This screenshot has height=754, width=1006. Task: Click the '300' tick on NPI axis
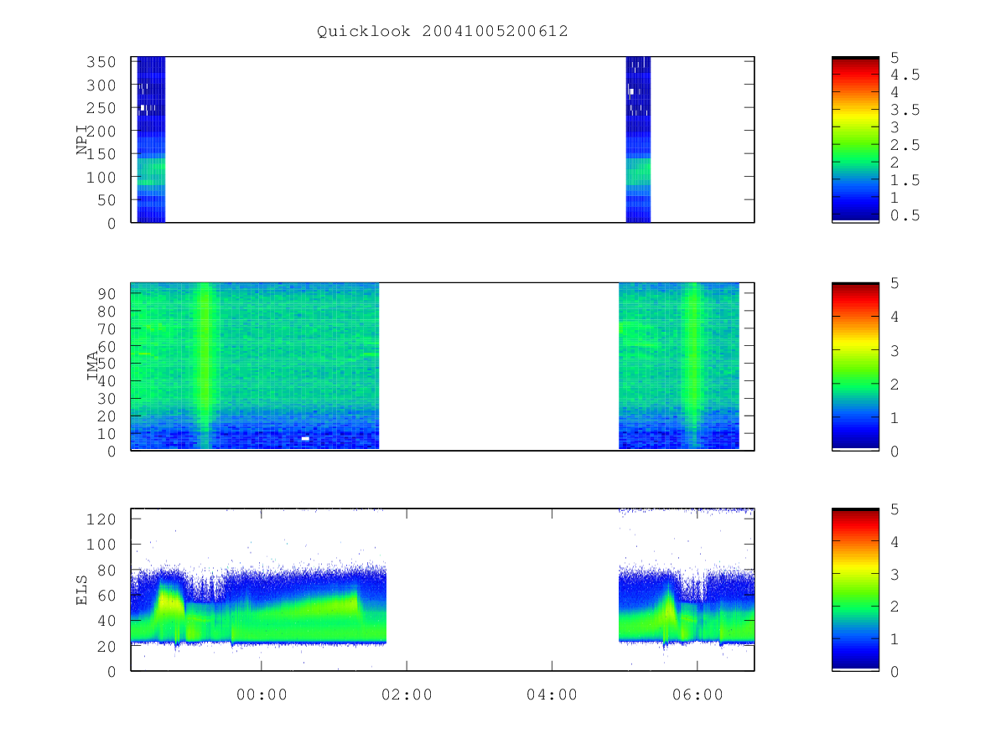pyautogui.click(x=102, y=85)
